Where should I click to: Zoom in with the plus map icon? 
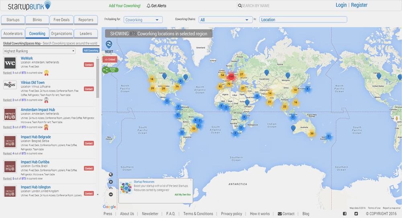(x=111, y=182)
